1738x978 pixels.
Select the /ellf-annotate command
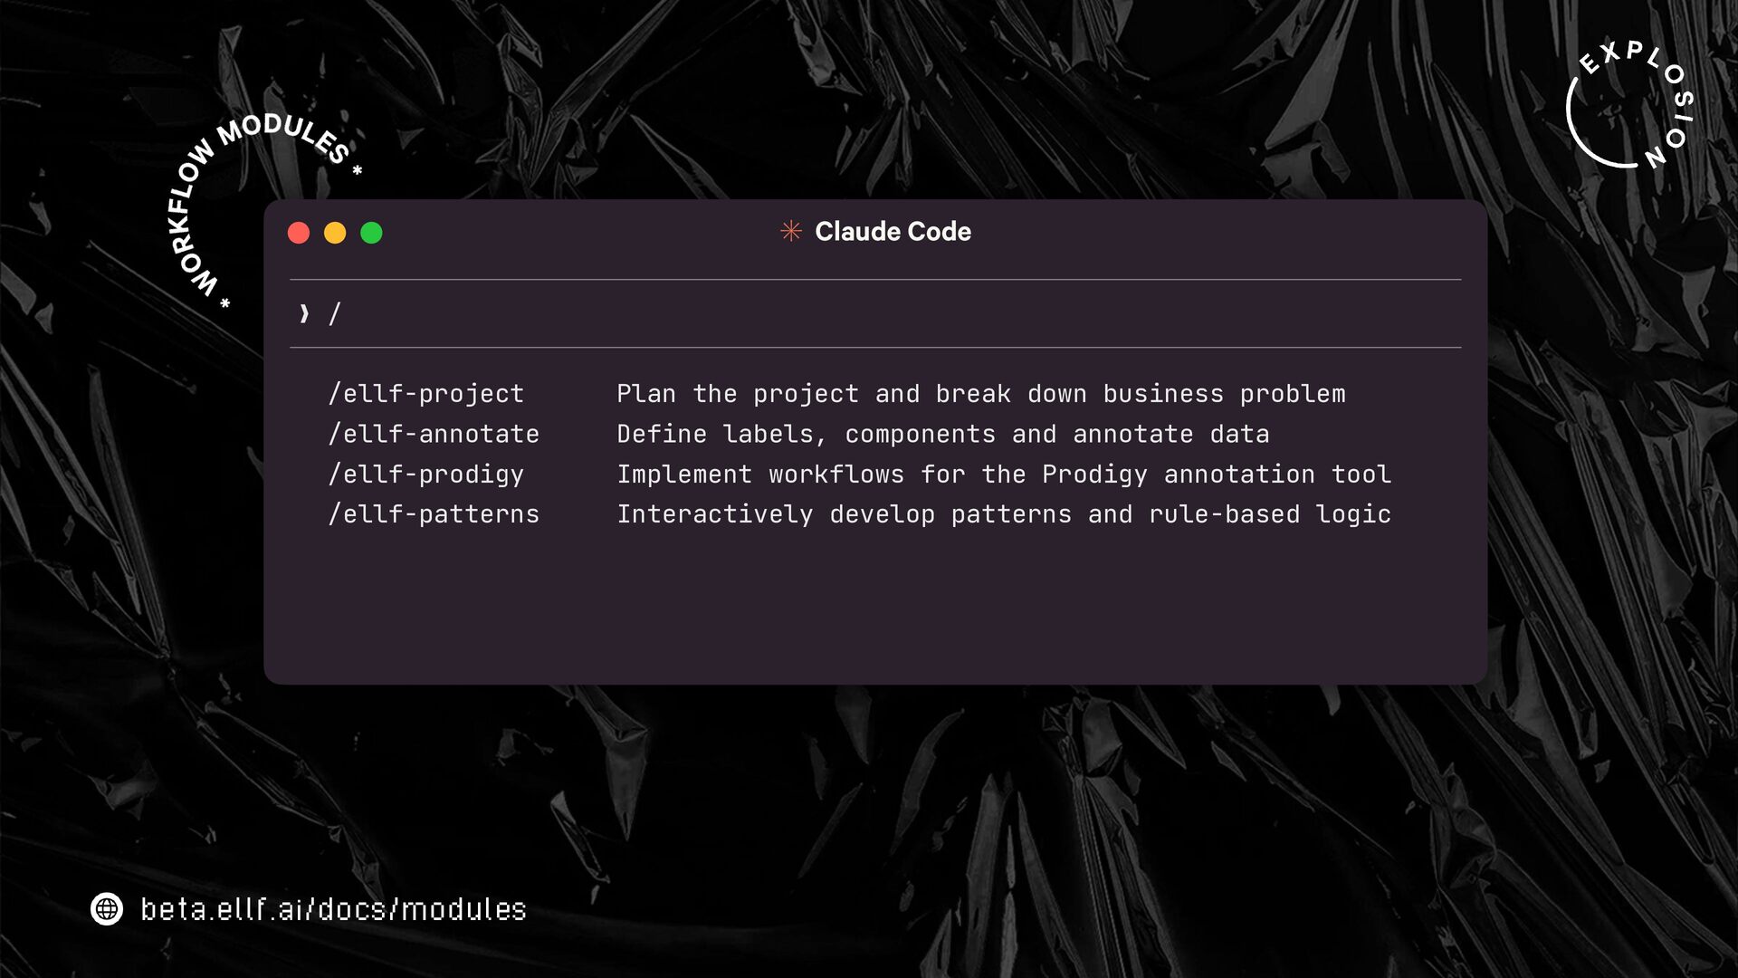click(434, 434)
